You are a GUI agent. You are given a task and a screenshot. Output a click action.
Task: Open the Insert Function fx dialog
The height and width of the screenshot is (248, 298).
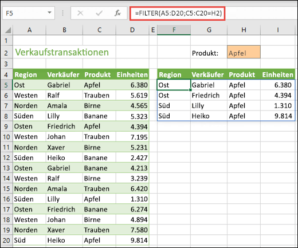(117, 13)
